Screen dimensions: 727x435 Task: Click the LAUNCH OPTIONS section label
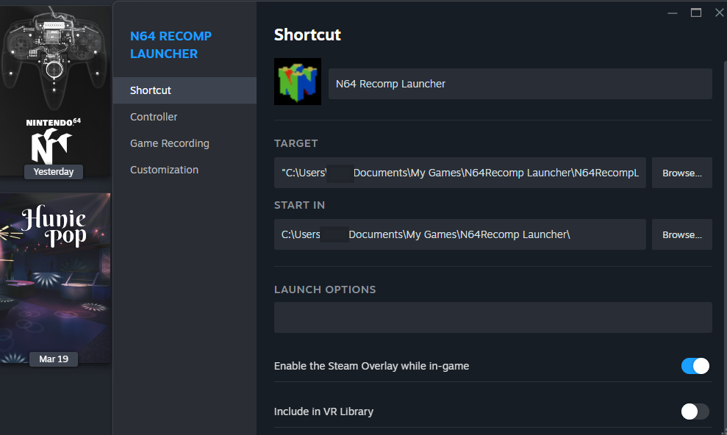[x=325, y=290]
